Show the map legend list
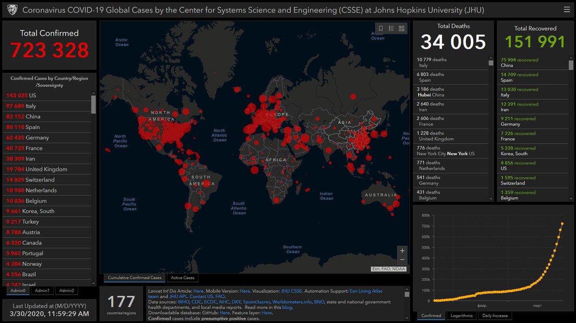Viewport: 576px width, 323px height. (391, 28)
